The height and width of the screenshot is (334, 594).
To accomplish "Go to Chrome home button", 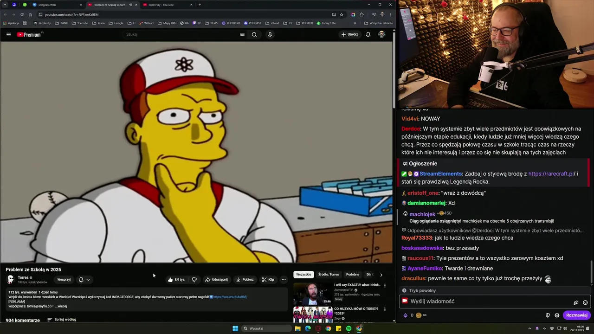I will pos(30,14).
